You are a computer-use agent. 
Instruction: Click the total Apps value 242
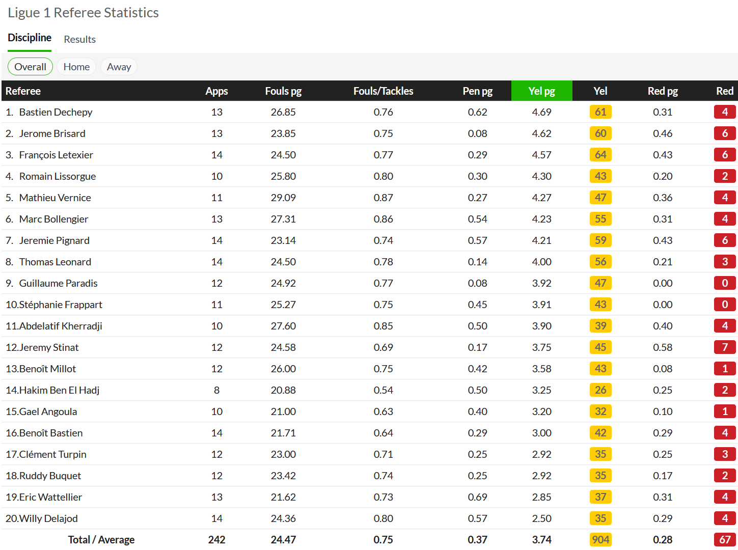[216, 540]
